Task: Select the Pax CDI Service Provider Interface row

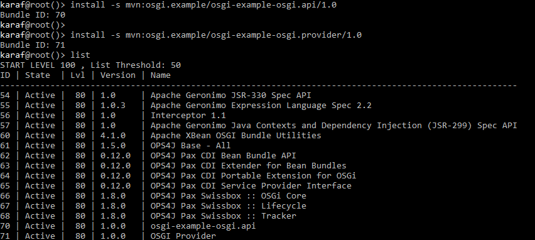Action: 176,185
